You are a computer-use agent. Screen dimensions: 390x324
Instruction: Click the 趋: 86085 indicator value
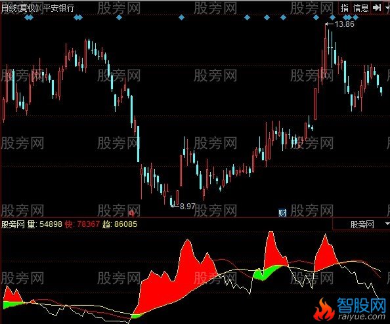coord(119,224)
